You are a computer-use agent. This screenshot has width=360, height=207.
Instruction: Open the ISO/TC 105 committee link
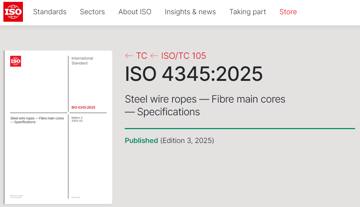click(183, 56)
